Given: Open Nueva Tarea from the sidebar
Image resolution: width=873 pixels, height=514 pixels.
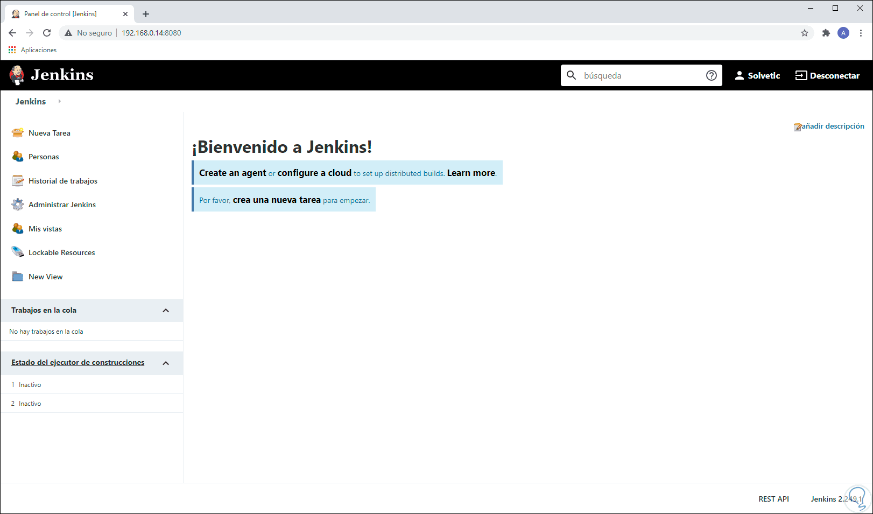Looking at the screenshot, I should point(50,133).
